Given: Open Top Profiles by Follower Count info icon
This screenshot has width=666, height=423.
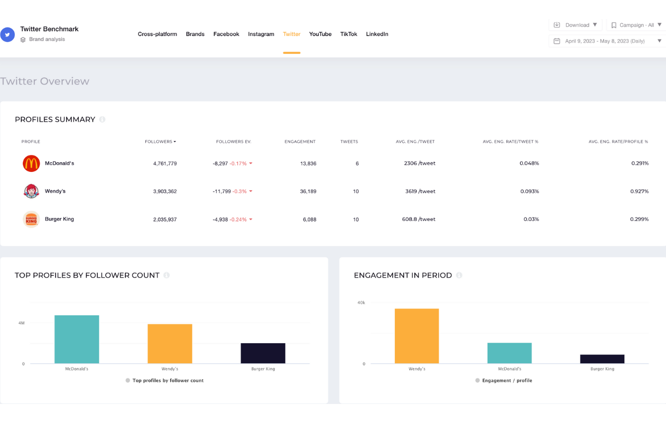Looking at the screenshot, I should [166, 275].
